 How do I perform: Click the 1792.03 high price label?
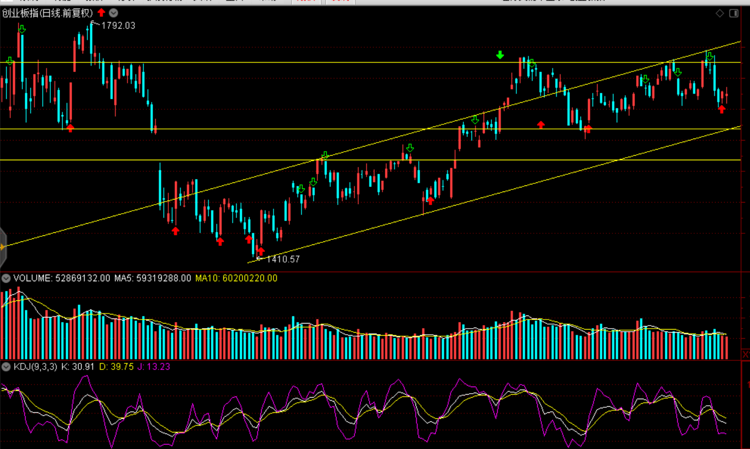(118, 26)
